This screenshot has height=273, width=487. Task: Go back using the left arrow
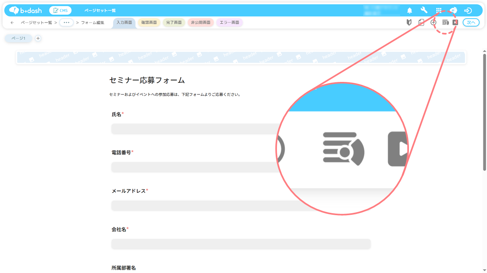pos(12,23)
